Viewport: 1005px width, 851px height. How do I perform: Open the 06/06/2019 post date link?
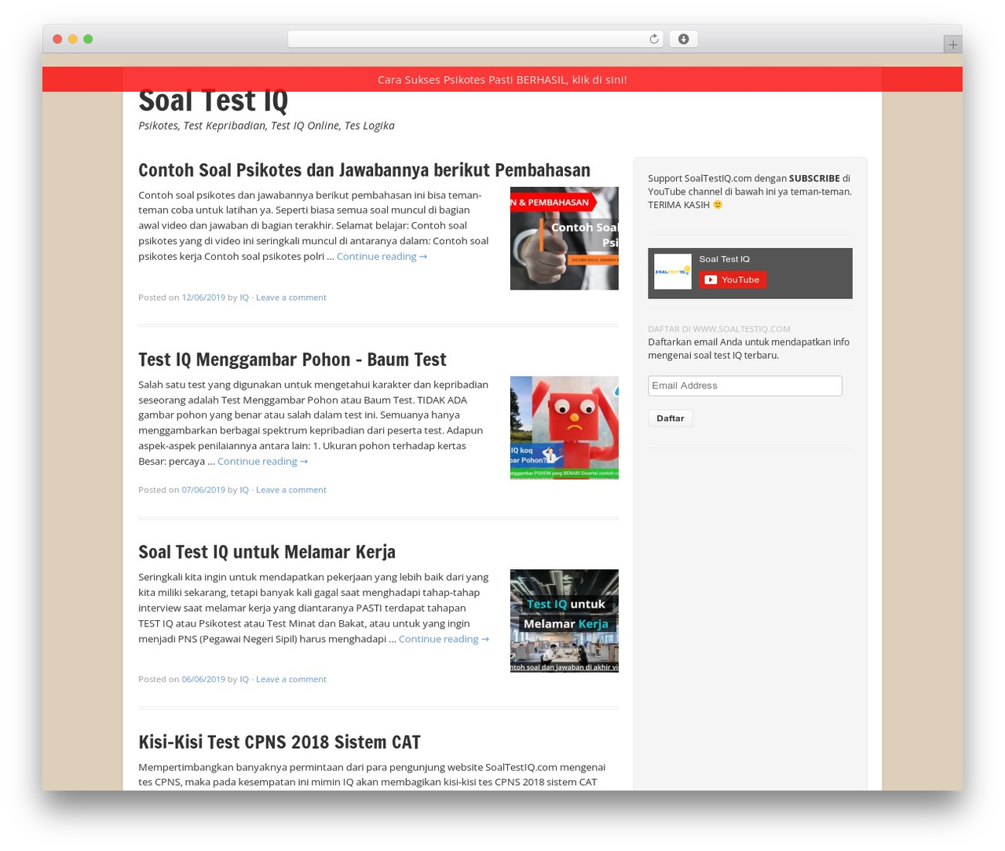pyautogui.click(x=203, y=679)
